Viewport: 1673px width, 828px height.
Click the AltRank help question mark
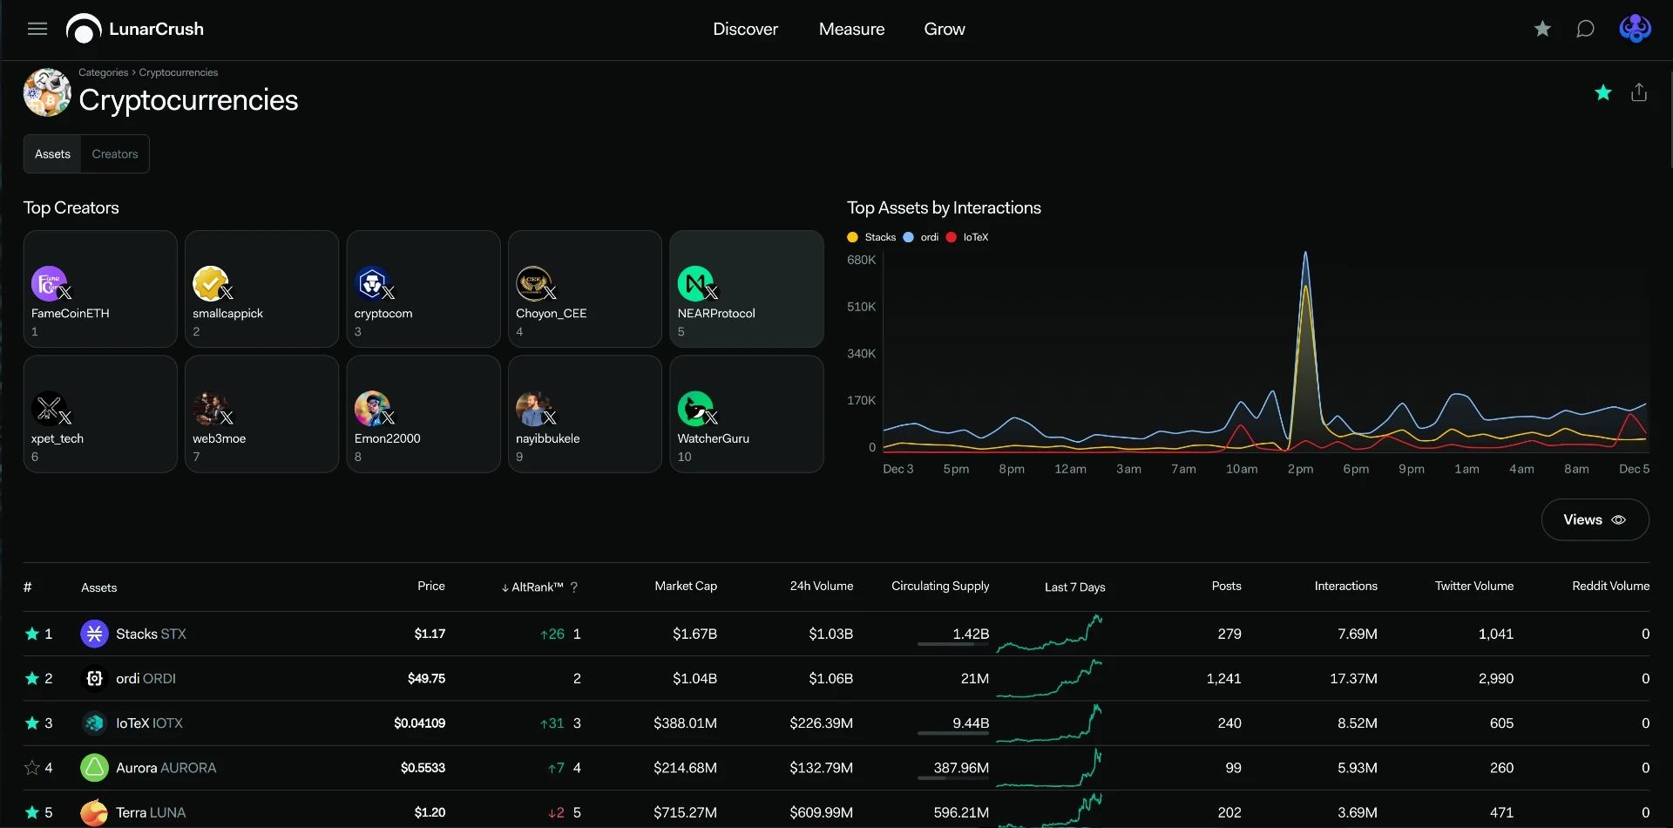(574, 587)
